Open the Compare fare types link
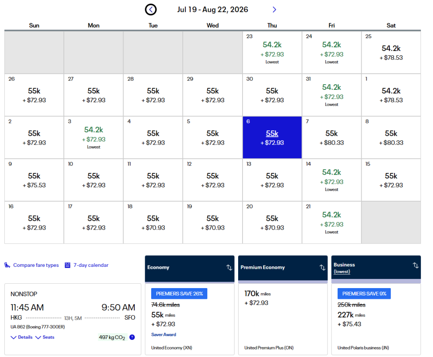This screenshot has width=433, height=357. [36, 265]
